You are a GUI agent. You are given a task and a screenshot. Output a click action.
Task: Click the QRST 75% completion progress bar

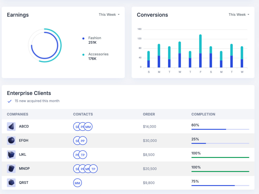[x=220, y=185]
